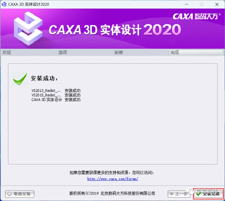The image size is (225, 201).
Task: Go back with the 上一步 button
Action: coord(179,194)
